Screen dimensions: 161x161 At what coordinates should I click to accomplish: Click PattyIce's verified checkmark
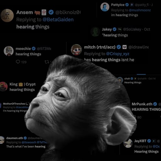[127, 5]
